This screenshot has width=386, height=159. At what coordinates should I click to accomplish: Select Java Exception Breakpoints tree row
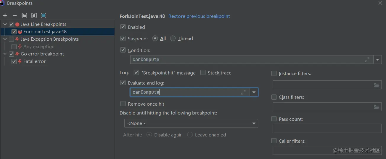click(57, 39)
